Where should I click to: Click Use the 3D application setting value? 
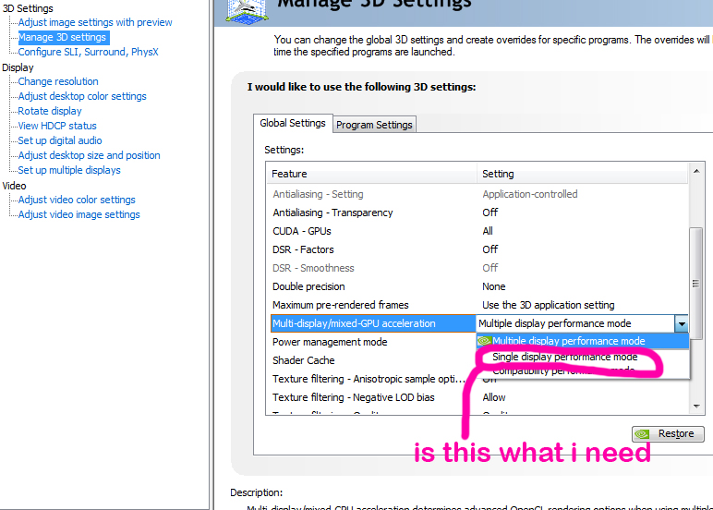pos(549,305)
